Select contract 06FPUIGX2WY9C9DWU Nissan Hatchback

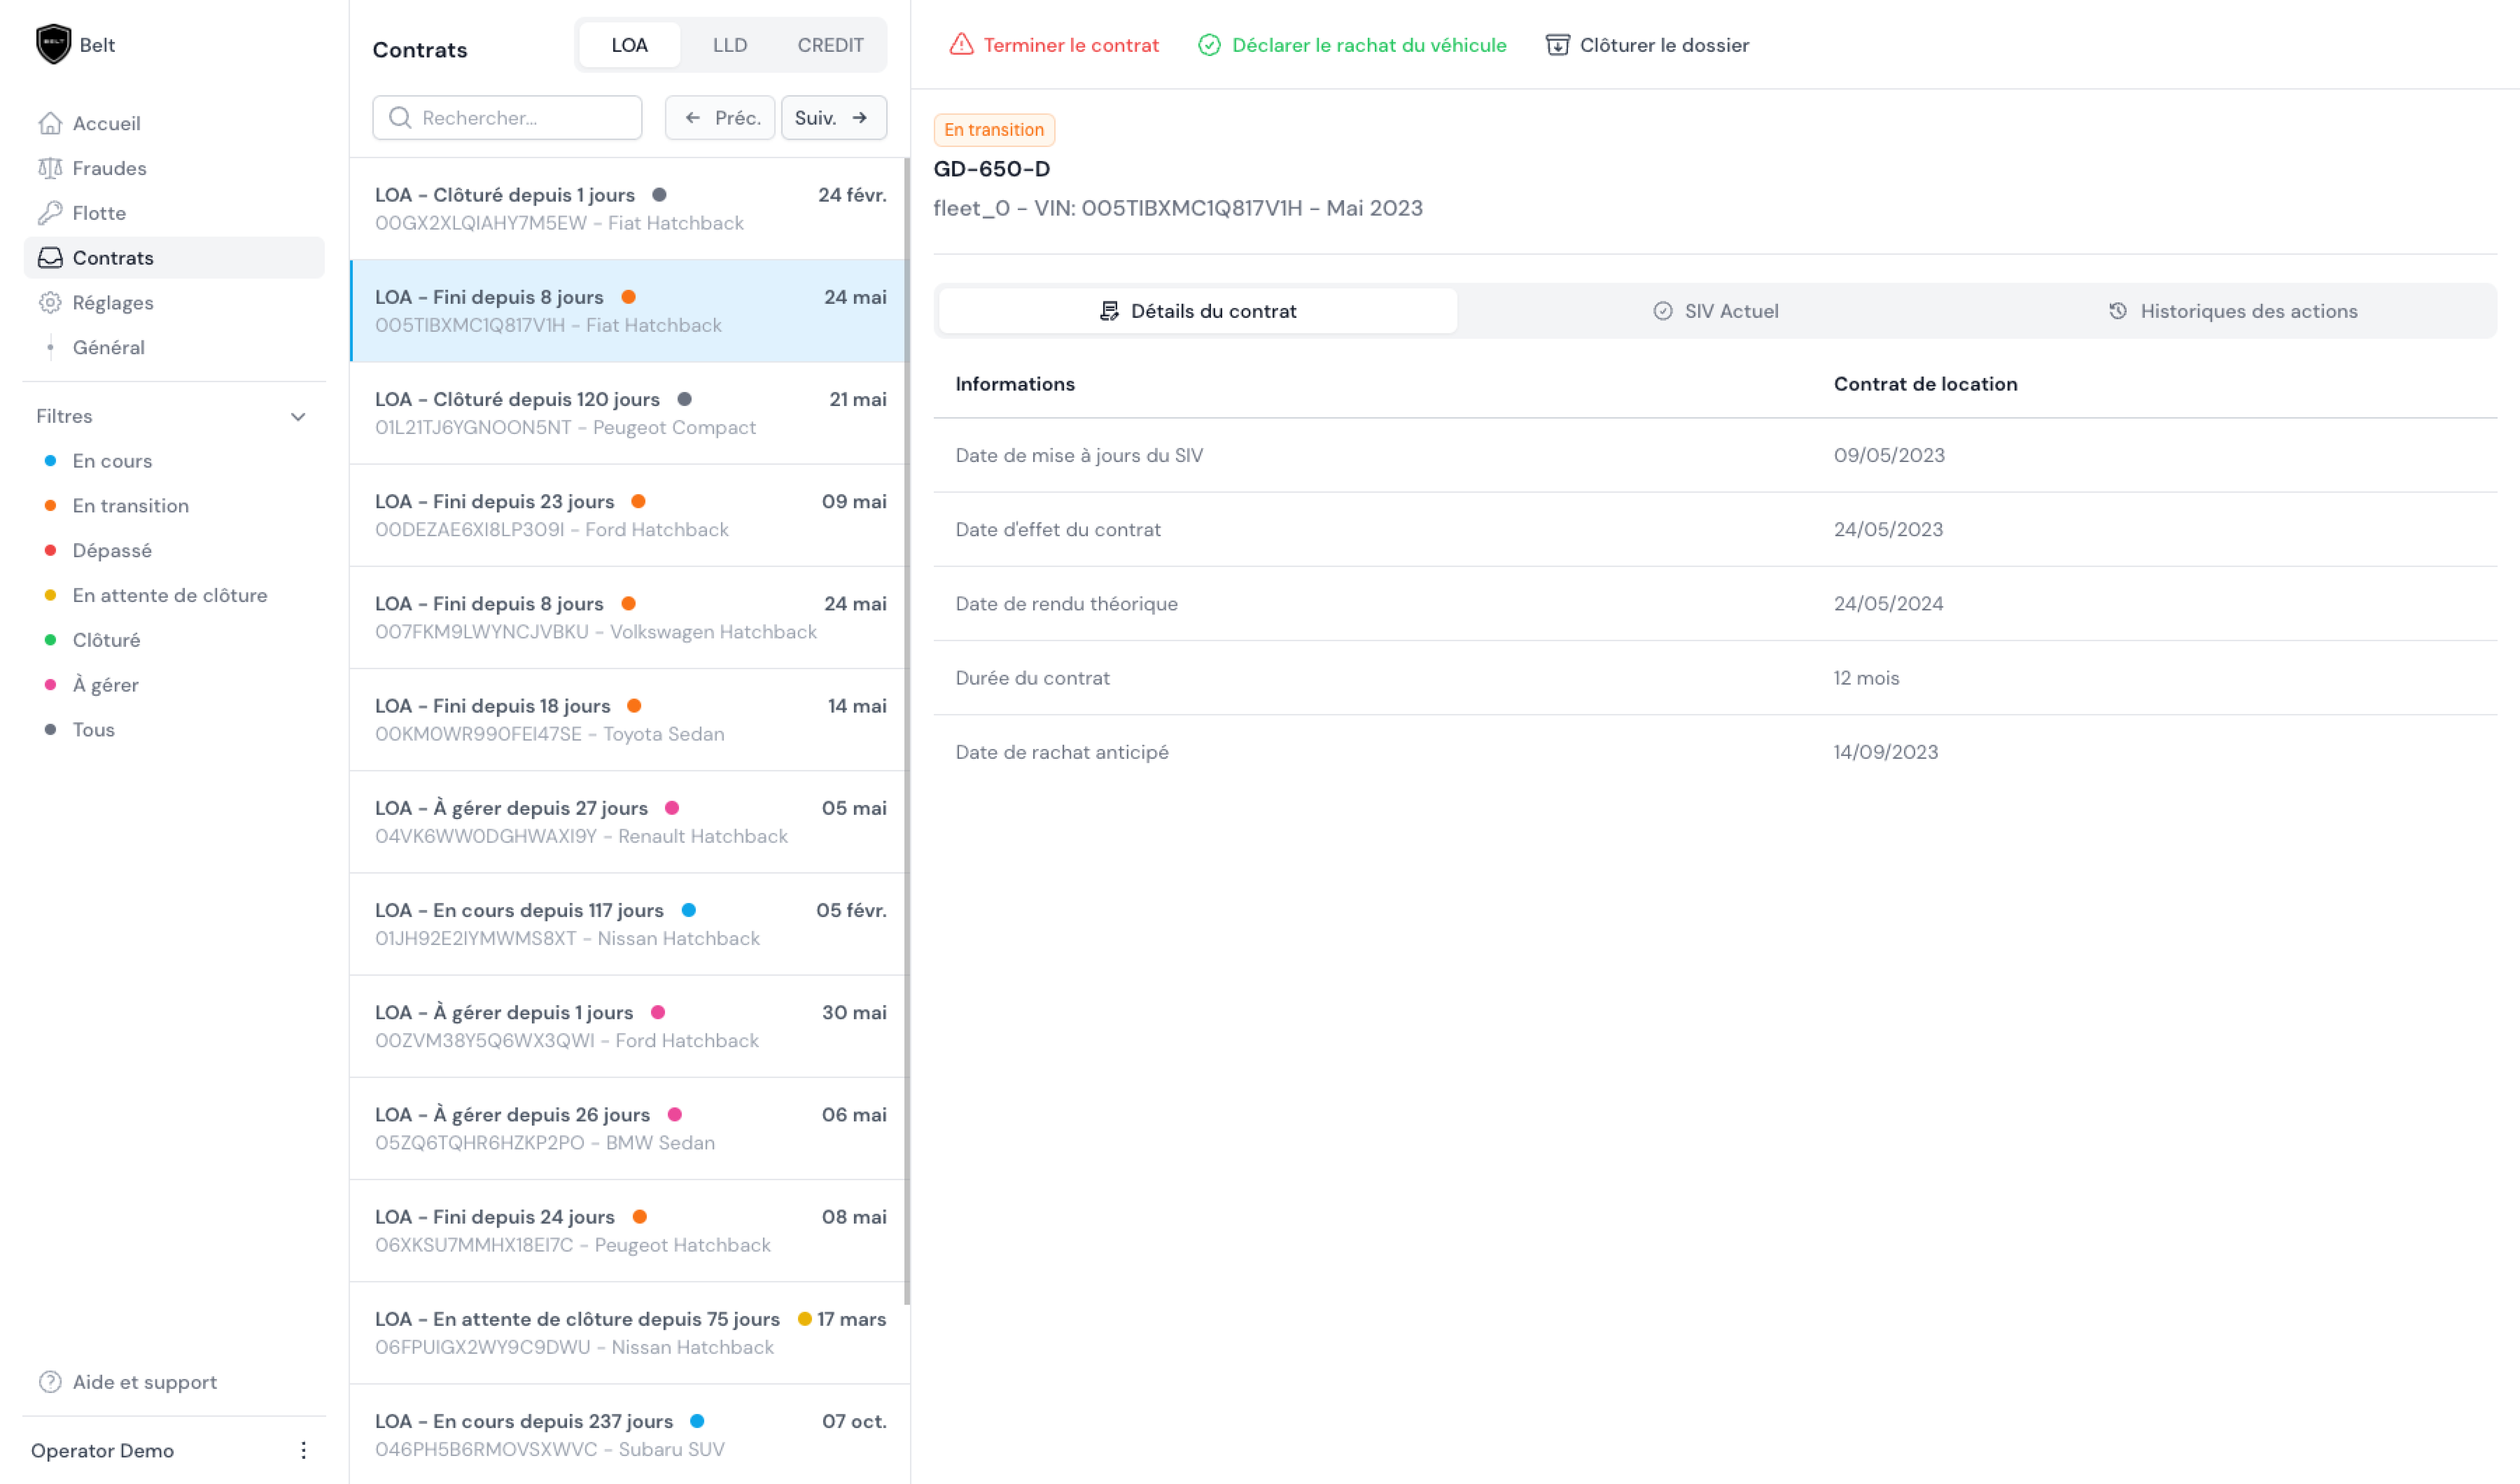[x=630, y=1333]
